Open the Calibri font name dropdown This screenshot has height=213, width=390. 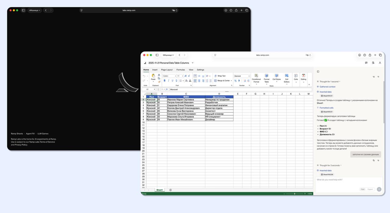(x=175, y=76)
